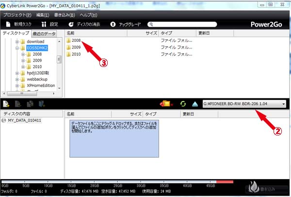Click the Upgrade (アップグレード) arrow icon
The height and width of the screenshot is (197, 291).
[113, 24]
